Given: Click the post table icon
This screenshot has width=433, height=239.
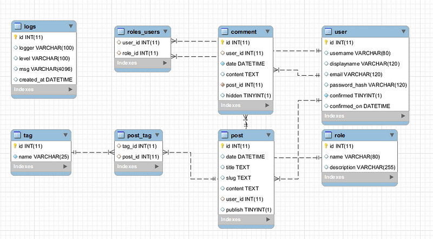Looking at the screenshot, I should pos(225,135).
